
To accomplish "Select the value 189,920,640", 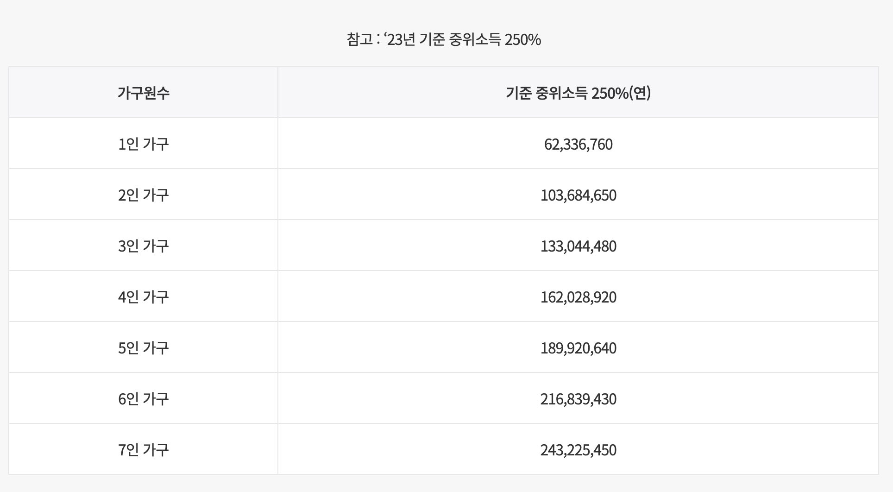I will [578, 348].
